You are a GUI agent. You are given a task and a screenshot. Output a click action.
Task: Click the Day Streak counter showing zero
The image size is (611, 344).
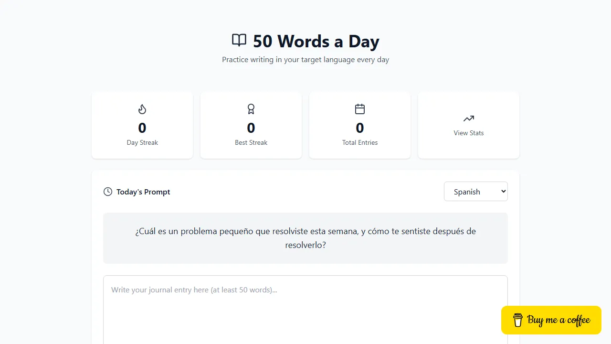coord(142,128)
